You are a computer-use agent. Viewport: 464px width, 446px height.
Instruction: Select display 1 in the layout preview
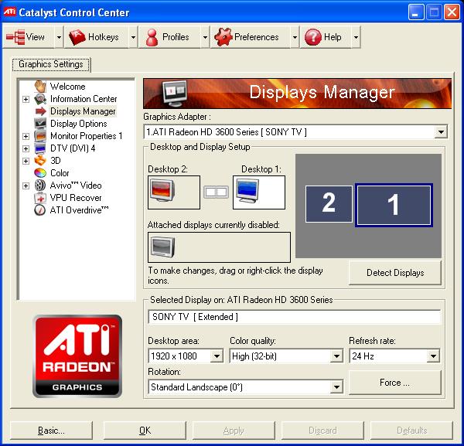click(x=393, y=205)
